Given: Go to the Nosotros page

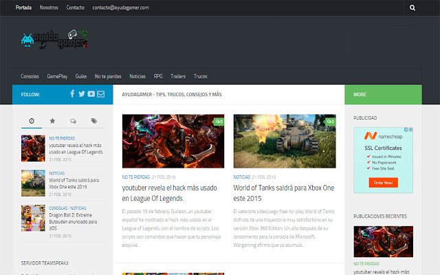Looking at the screenshot, I should 49,8.
